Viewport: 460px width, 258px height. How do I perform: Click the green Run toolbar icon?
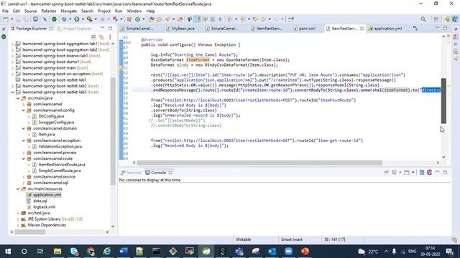(x=77, y=19)
